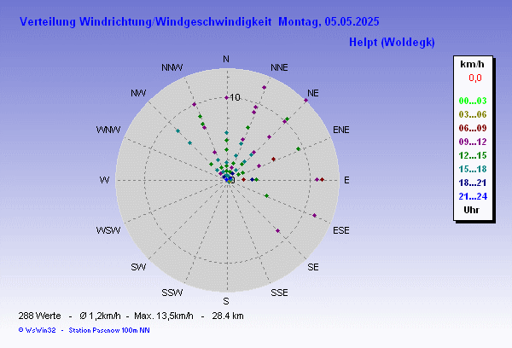Click the 'Uhr' legend footer label
The width and height of the screenshot is (512, 348).
click(x=472, y=210)
